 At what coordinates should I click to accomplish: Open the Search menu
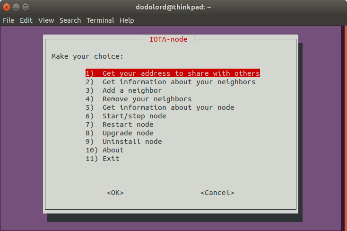[x=70, y=20]
